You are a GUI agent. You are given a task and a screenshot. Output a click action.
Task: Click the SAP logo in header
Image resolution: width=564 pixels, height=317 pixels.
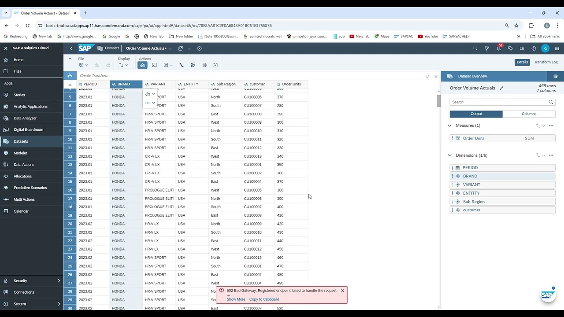tap(86, 48)
